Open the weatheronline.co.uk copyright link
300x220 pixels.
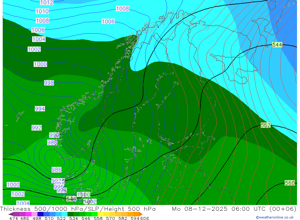pos(274,217)
